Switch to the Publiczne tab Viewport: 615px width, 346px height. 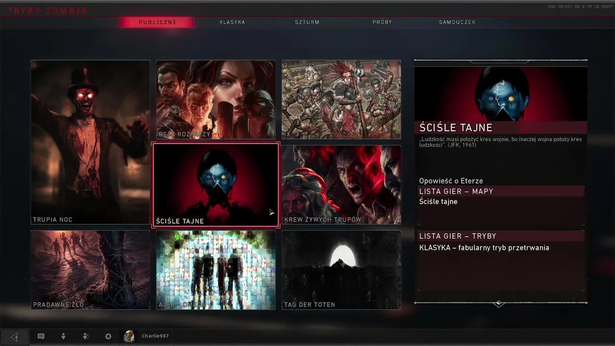(158, 22)
